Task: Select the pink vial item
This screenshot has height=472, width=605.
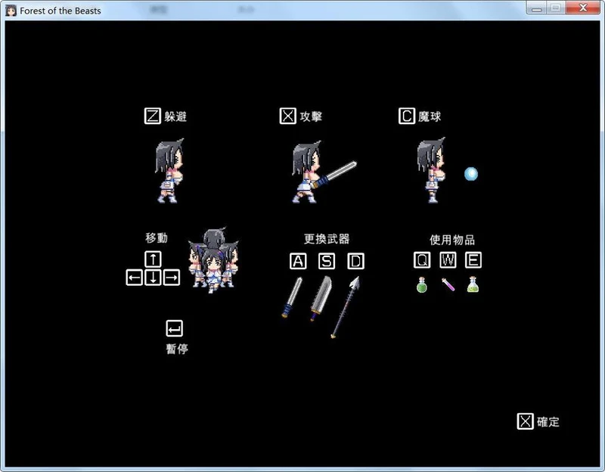Action: [x=448, y=286]
